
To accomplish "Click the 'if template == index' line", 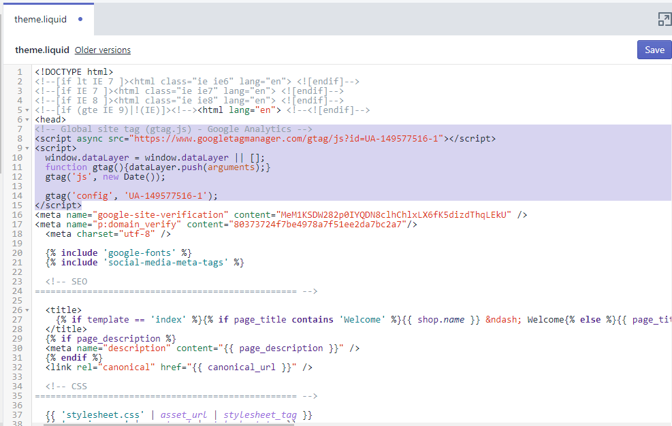I will [x=364, y=320].
